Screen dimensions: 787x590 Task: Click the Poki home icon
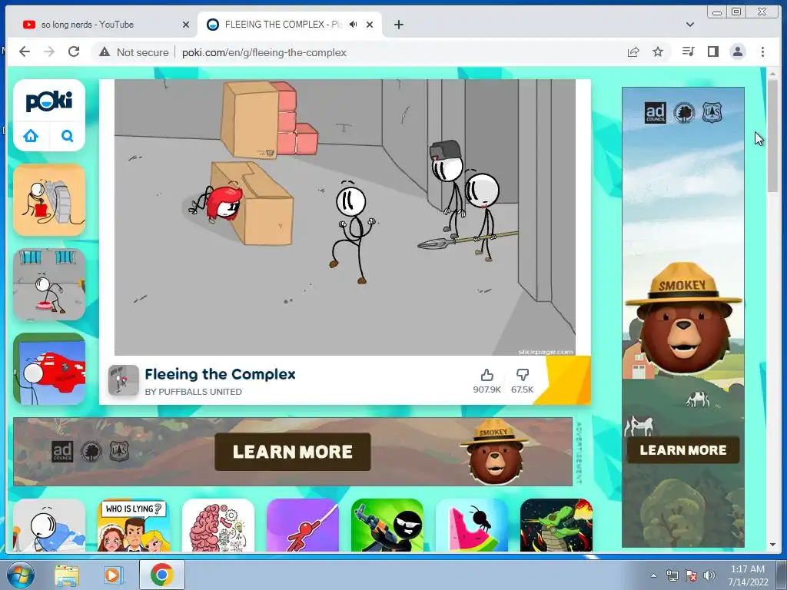pos(31,136)
